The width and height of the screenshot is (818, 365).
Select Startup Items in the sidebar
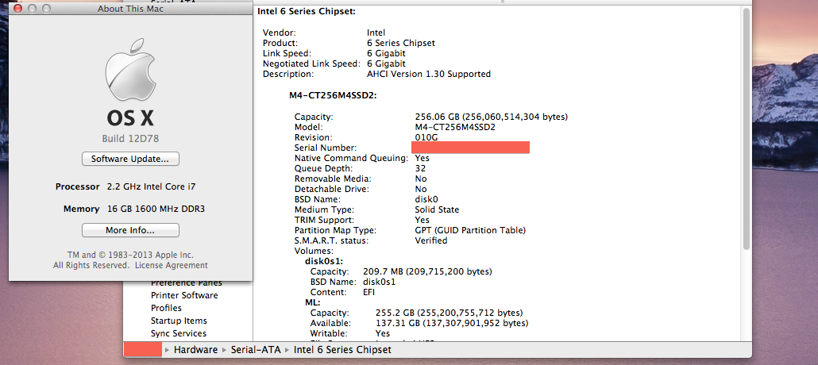(179, 321)
